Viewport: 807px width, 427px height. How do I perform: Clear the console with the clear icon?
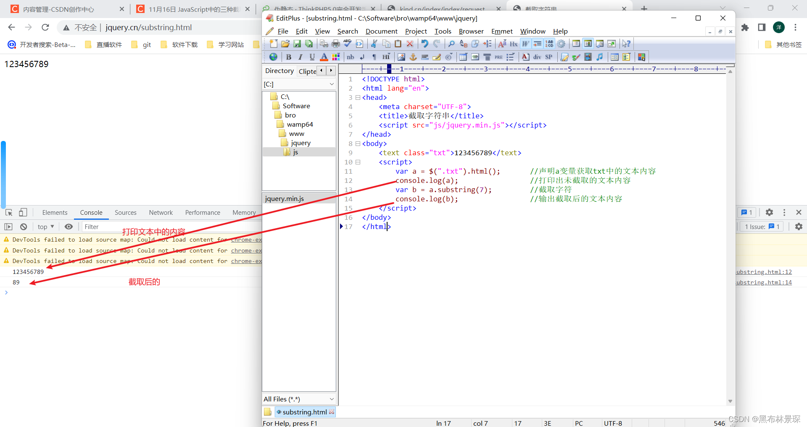[24, 227]
